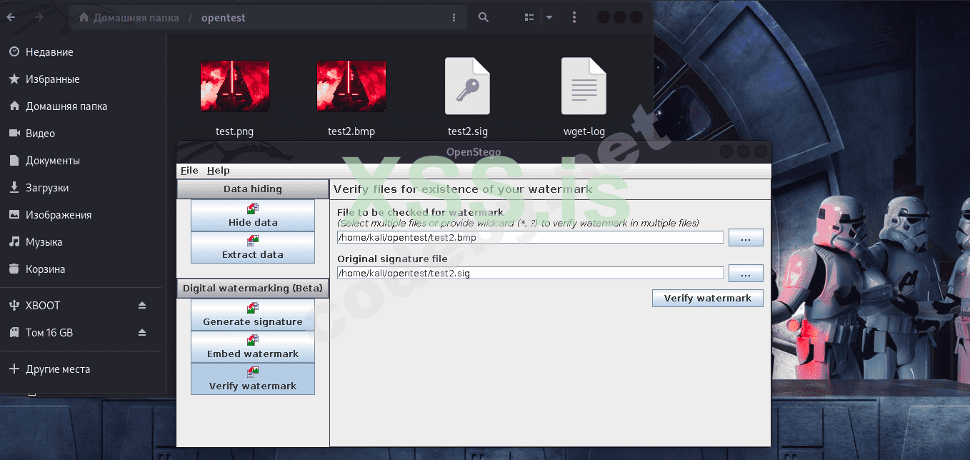Open Изображения in the sidebar
The width and height of the screenshot is (970, 460).
tap(83, 215)
